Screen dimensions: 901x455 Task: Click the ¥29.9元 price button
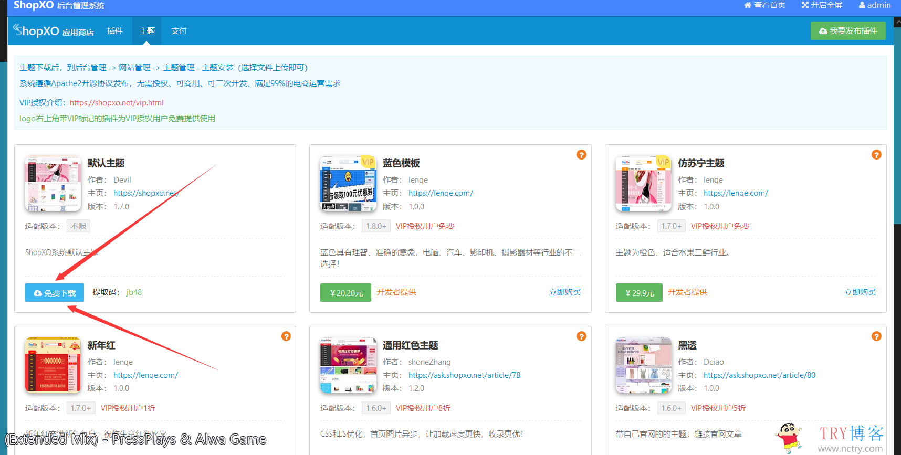click(639, 293)
